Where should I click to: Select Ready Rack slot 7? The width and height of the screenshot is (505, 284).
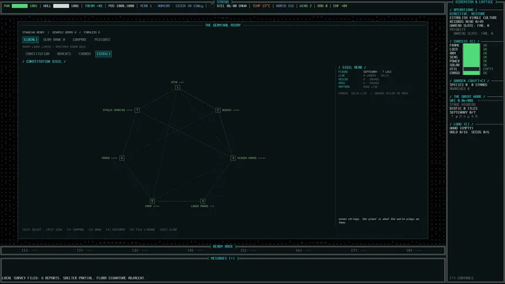coord(359,250)
